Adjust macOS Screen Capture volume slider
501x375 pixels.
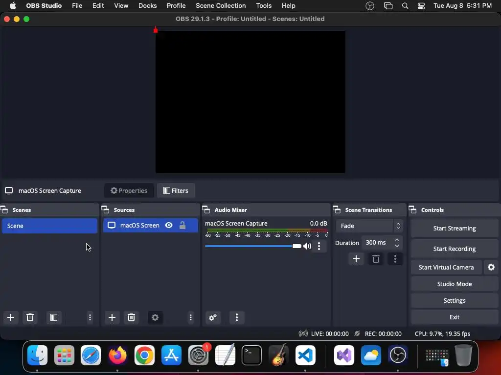point(253,246)
